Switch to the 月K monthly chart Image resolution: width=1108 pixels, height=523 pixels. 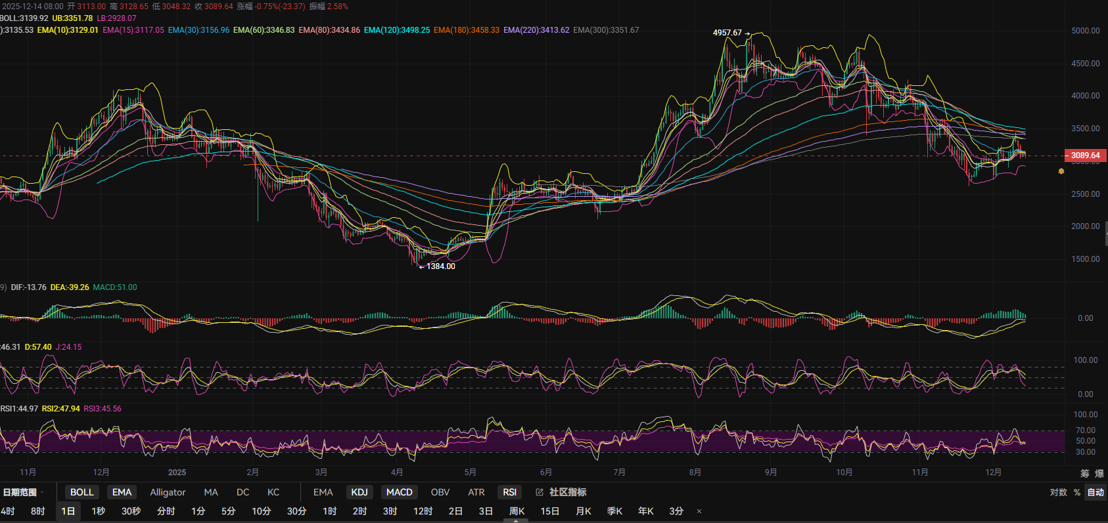pos(583,511)
